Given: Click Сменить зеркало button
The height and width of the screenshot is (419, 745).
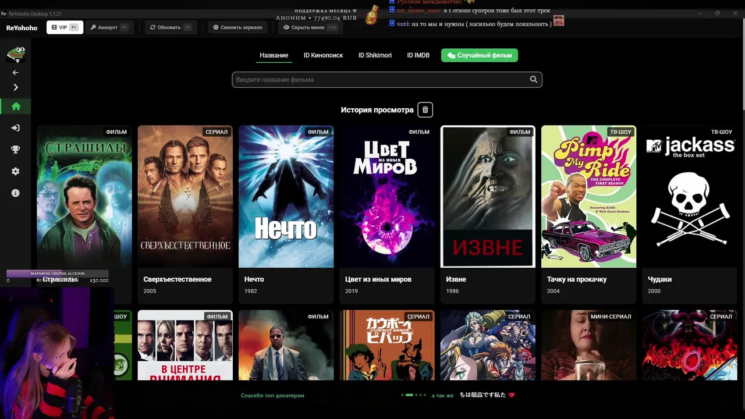Looking at the screenshot, I should click(237, 27).
